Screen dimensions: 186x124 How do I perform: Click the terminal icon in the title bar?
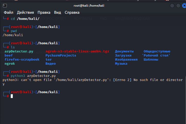[x=5, y=6]
